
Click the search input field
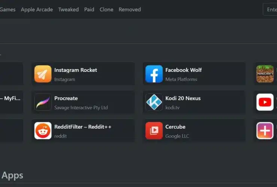270,9
